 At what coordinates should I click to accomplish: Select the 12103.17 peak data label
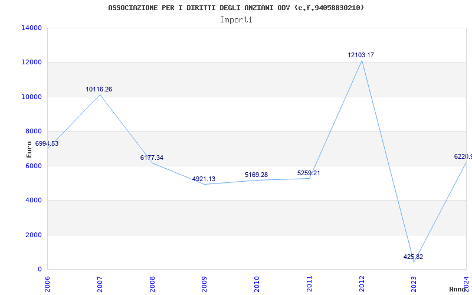pos(360,55)
